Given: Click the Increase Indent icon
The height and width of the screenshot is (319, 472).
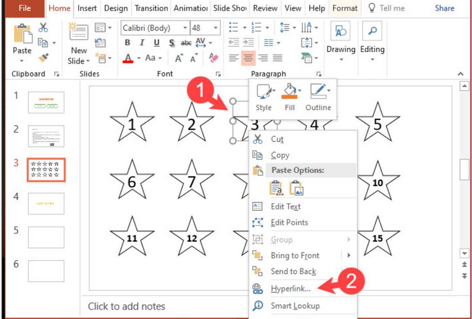Looking at the screenshot, I should pos(248,43).
